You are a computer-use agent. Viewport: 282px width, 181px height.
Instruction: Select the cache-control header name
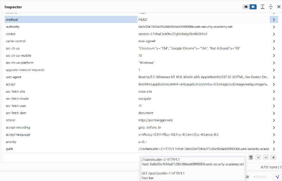point(16,41)
